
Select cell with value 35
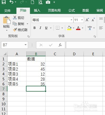coord(36,84)
